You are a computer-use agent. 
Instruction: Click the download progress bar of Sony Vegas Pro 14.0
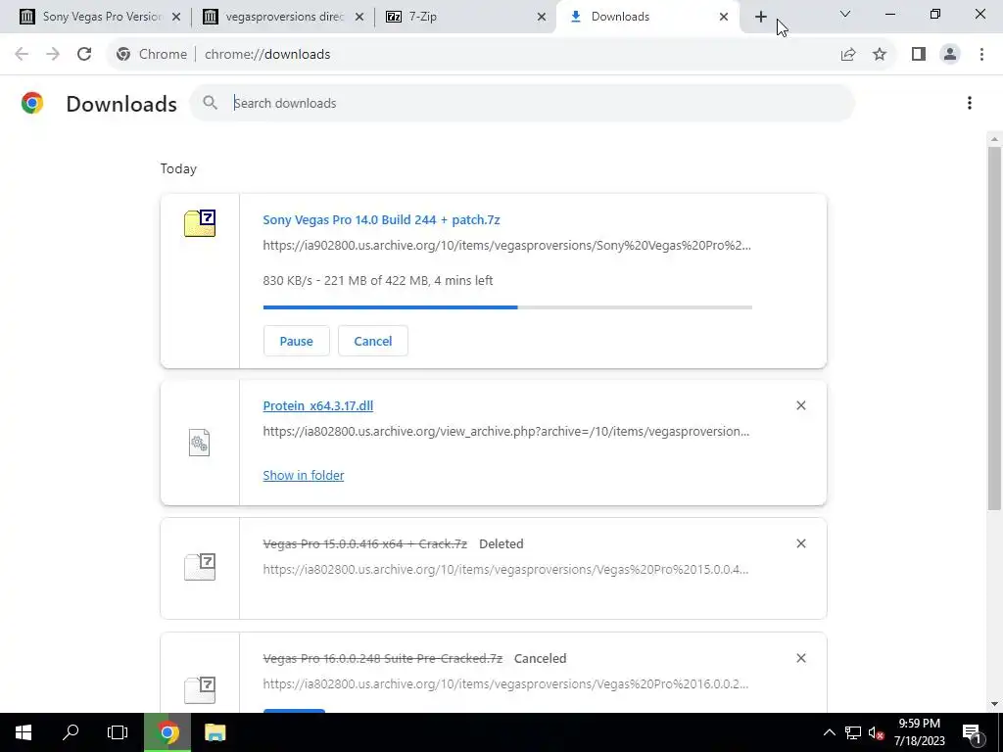[x=507, y=307]
